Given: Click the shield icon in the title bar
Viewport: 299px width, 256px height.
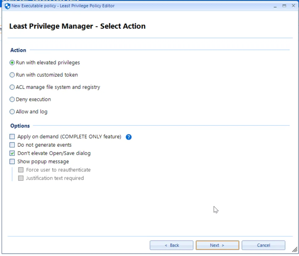Looking at the screenshot, I should [7, 6].
